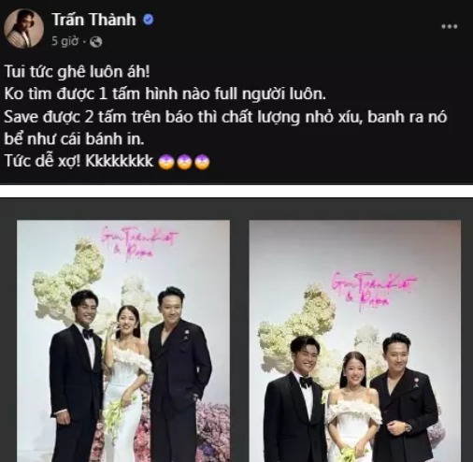Open the three-dot post options menu
Viewport: 473px width, 462px height.
point(450,27)
